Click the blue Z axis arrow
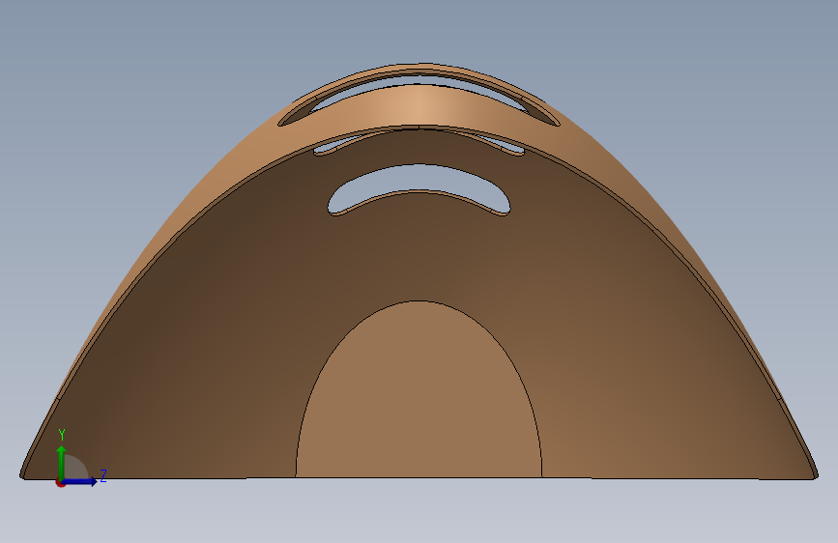The width and height of the screenshot is (838, 543). (80, 481)
